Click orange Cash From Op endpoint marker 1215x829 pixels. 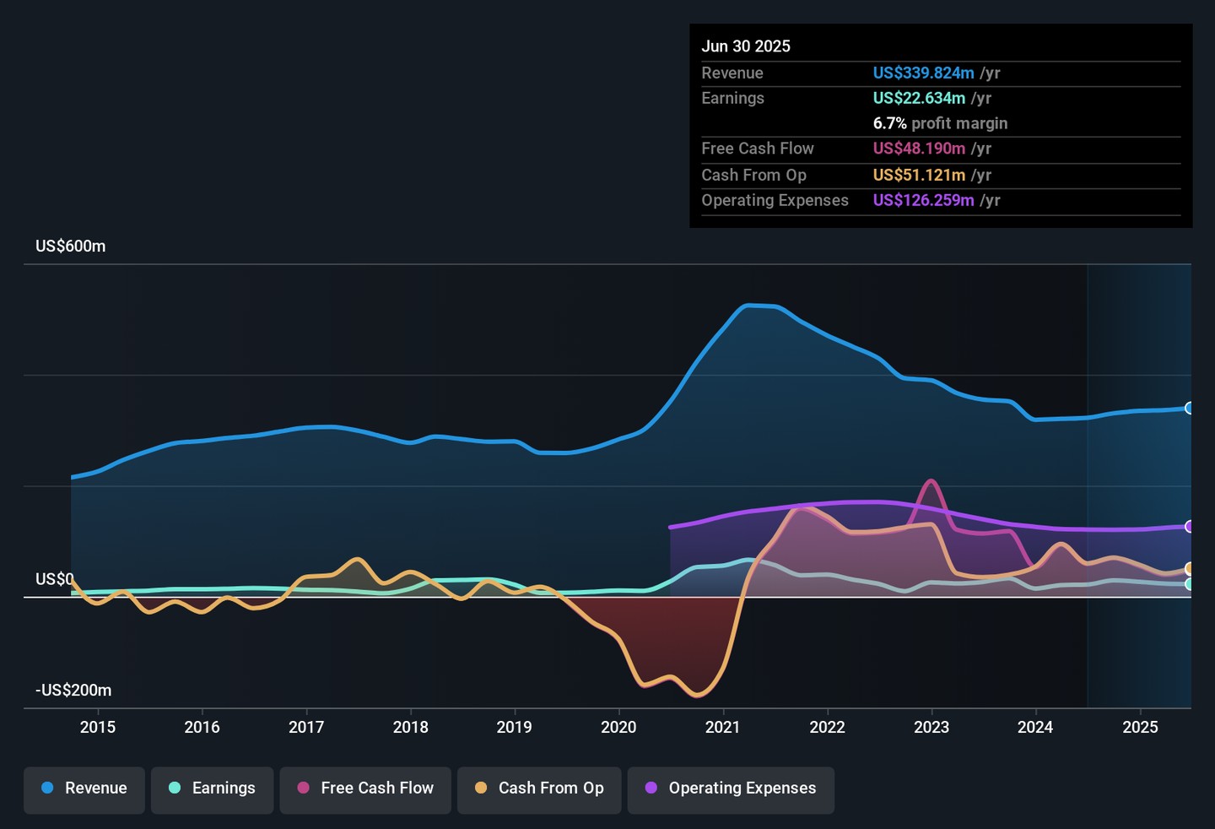pyautogui.click(x=1190, y=569)
